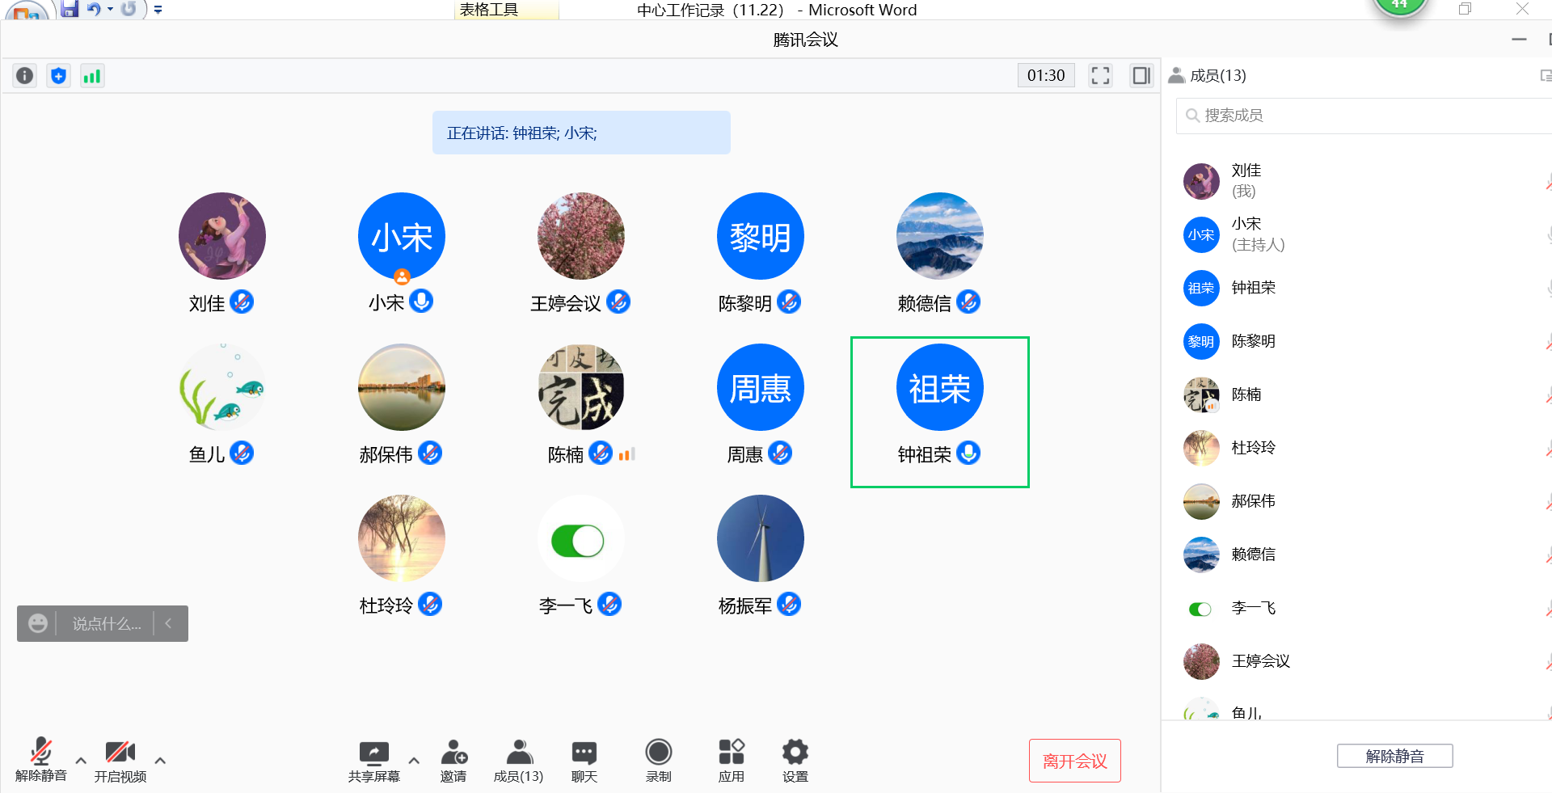The height and width of the screenshot is (793, 1552).
Task: Click 小宋's active mic icon in grid
Action: 421,302
